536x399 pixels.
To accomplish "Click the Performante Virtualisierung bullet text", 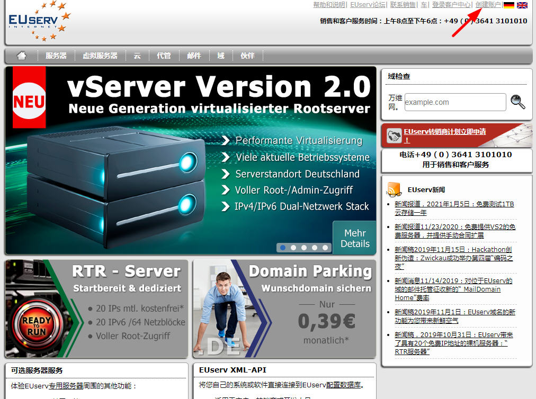I will [299, 140].
